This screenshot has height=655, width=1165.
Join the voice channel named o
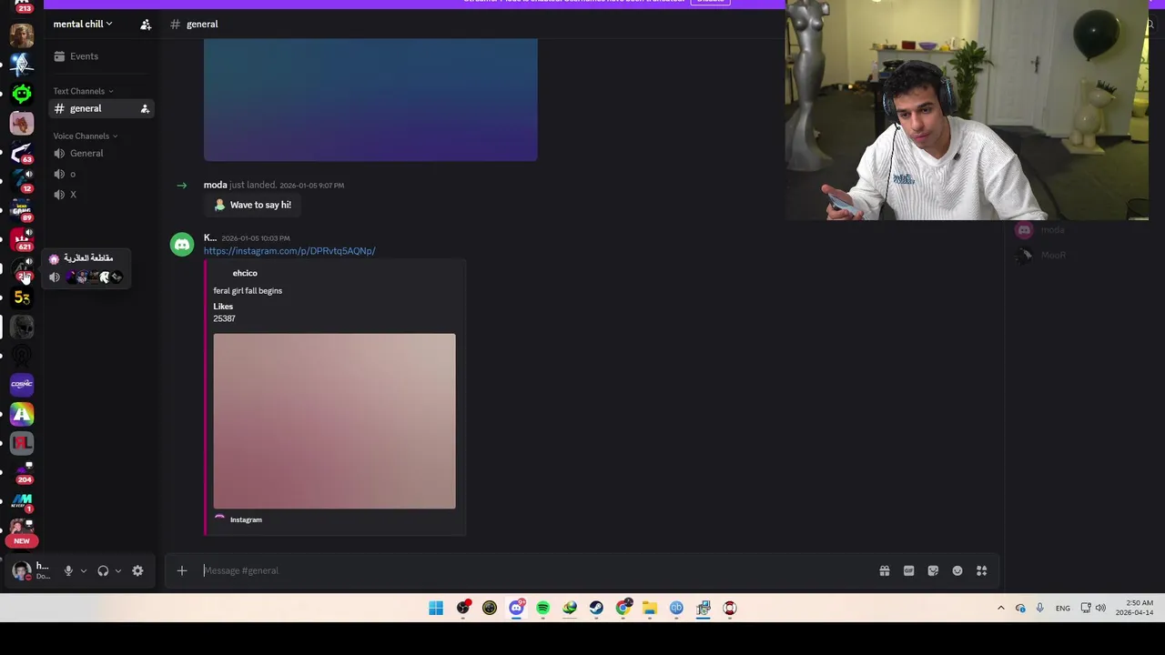[x=73, y=174]
